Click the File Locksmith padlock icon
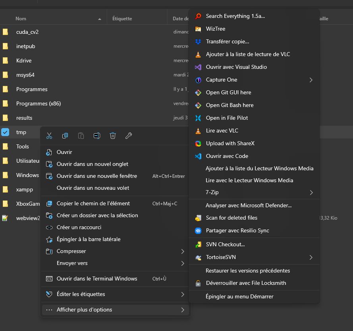This screenshot has height=331, width=353. coord(198,283)
